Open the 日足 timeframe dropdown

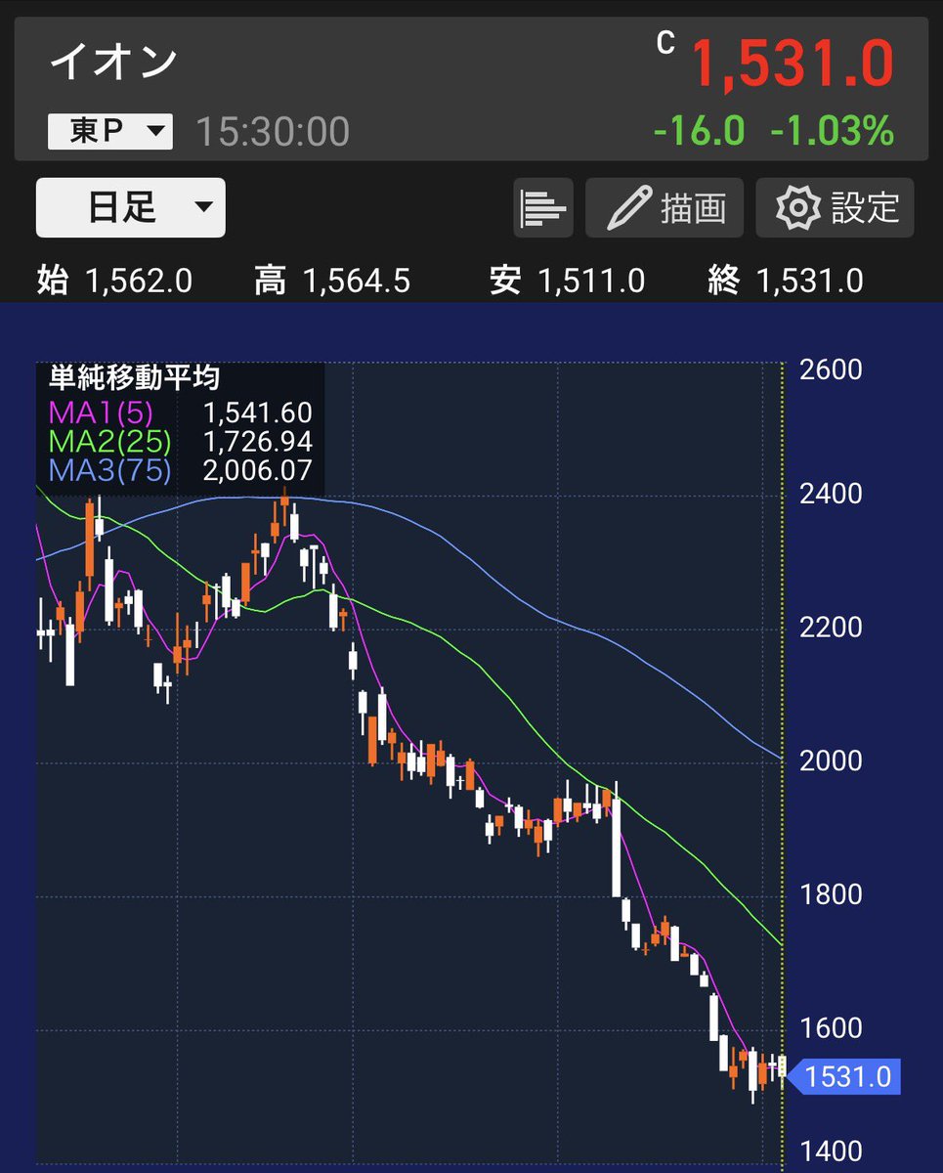point(131,207)
